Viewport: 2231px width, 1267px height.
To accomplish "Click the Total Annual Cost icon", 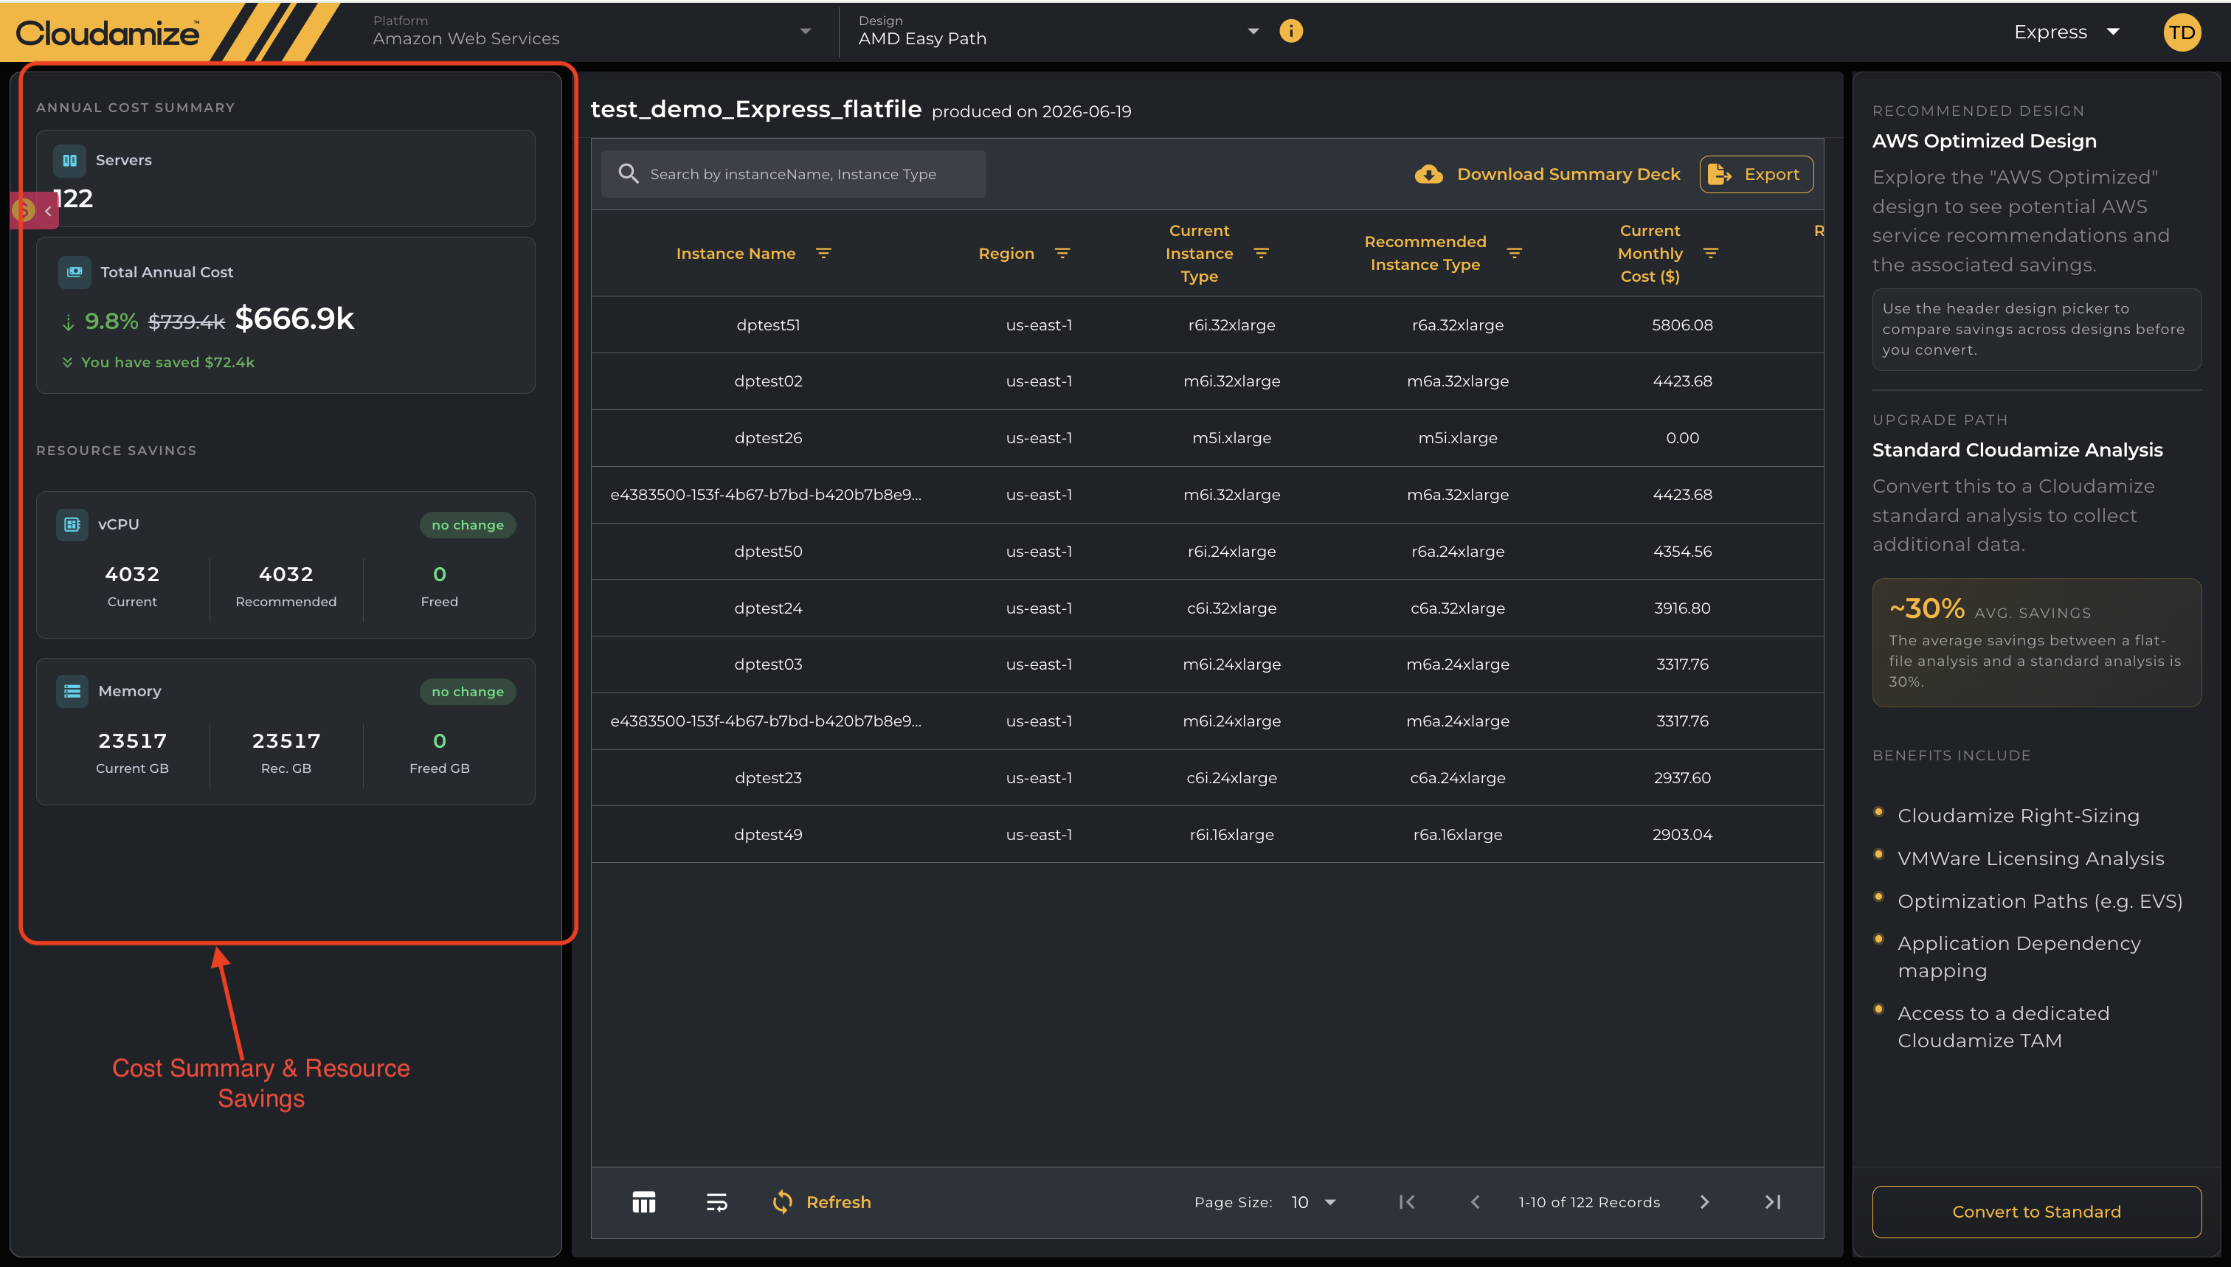I will pyautogui.click(x=74, y=271).
